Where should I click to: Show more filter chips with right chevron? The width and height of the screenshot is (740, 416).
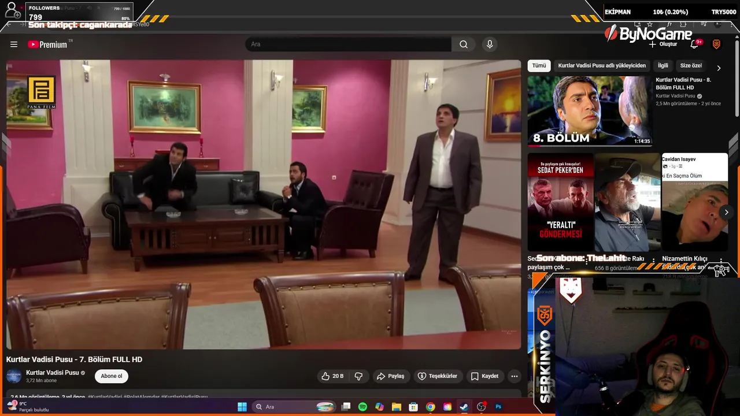click(719, 68)
